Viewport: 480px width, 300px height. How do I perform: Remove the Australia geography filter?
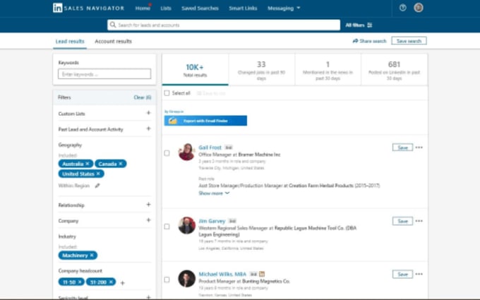pos(88,164)
